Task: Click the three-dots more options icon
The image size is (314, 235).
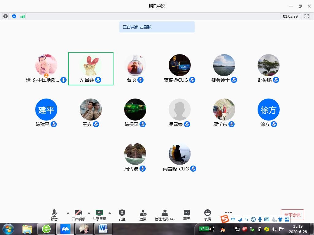Action: [228, 212]
